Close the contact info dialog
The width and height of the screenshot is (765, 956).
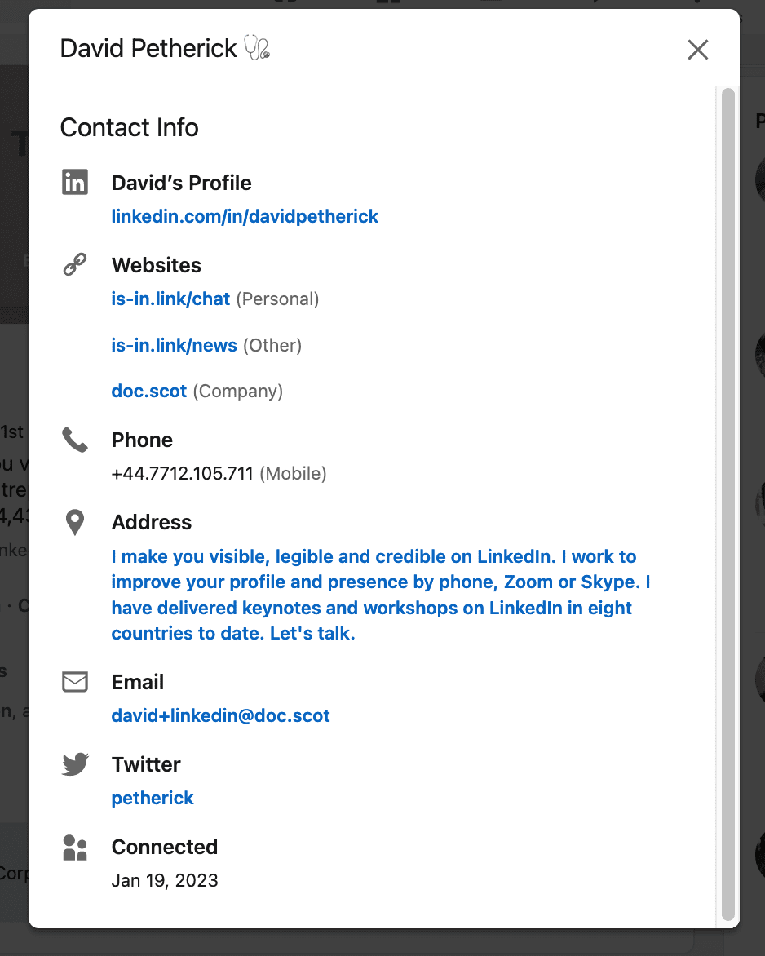point(697,50)
